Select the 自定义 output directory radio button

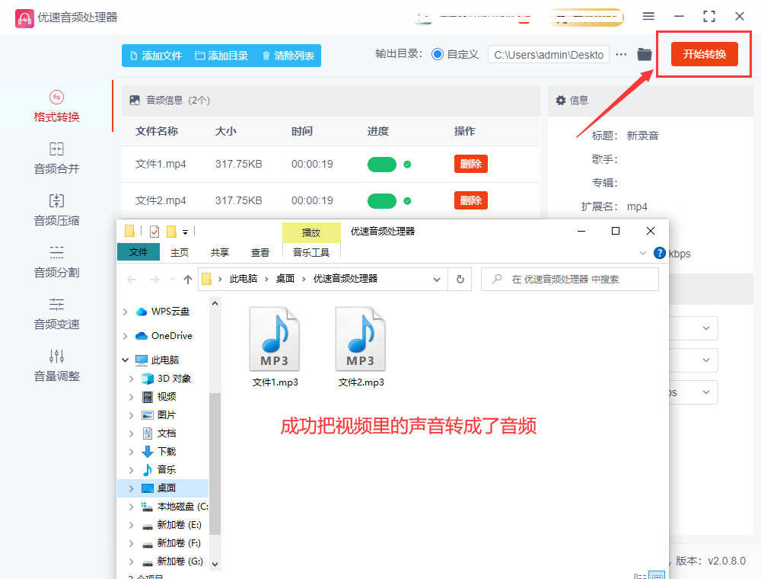click(438, 54)
